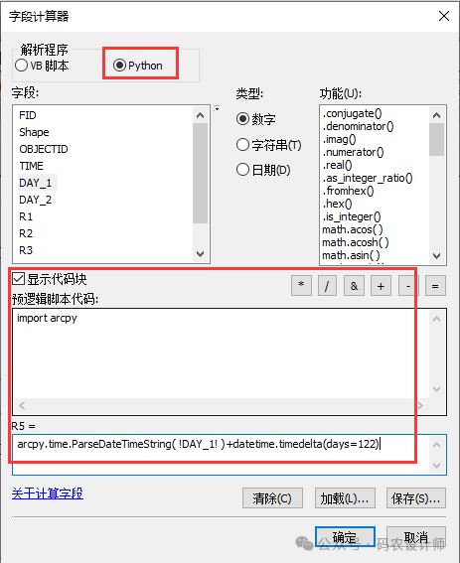Choose the 日期(D) type option
The width and height of the screenshot is (460, 563).
[x=242, y=170]
